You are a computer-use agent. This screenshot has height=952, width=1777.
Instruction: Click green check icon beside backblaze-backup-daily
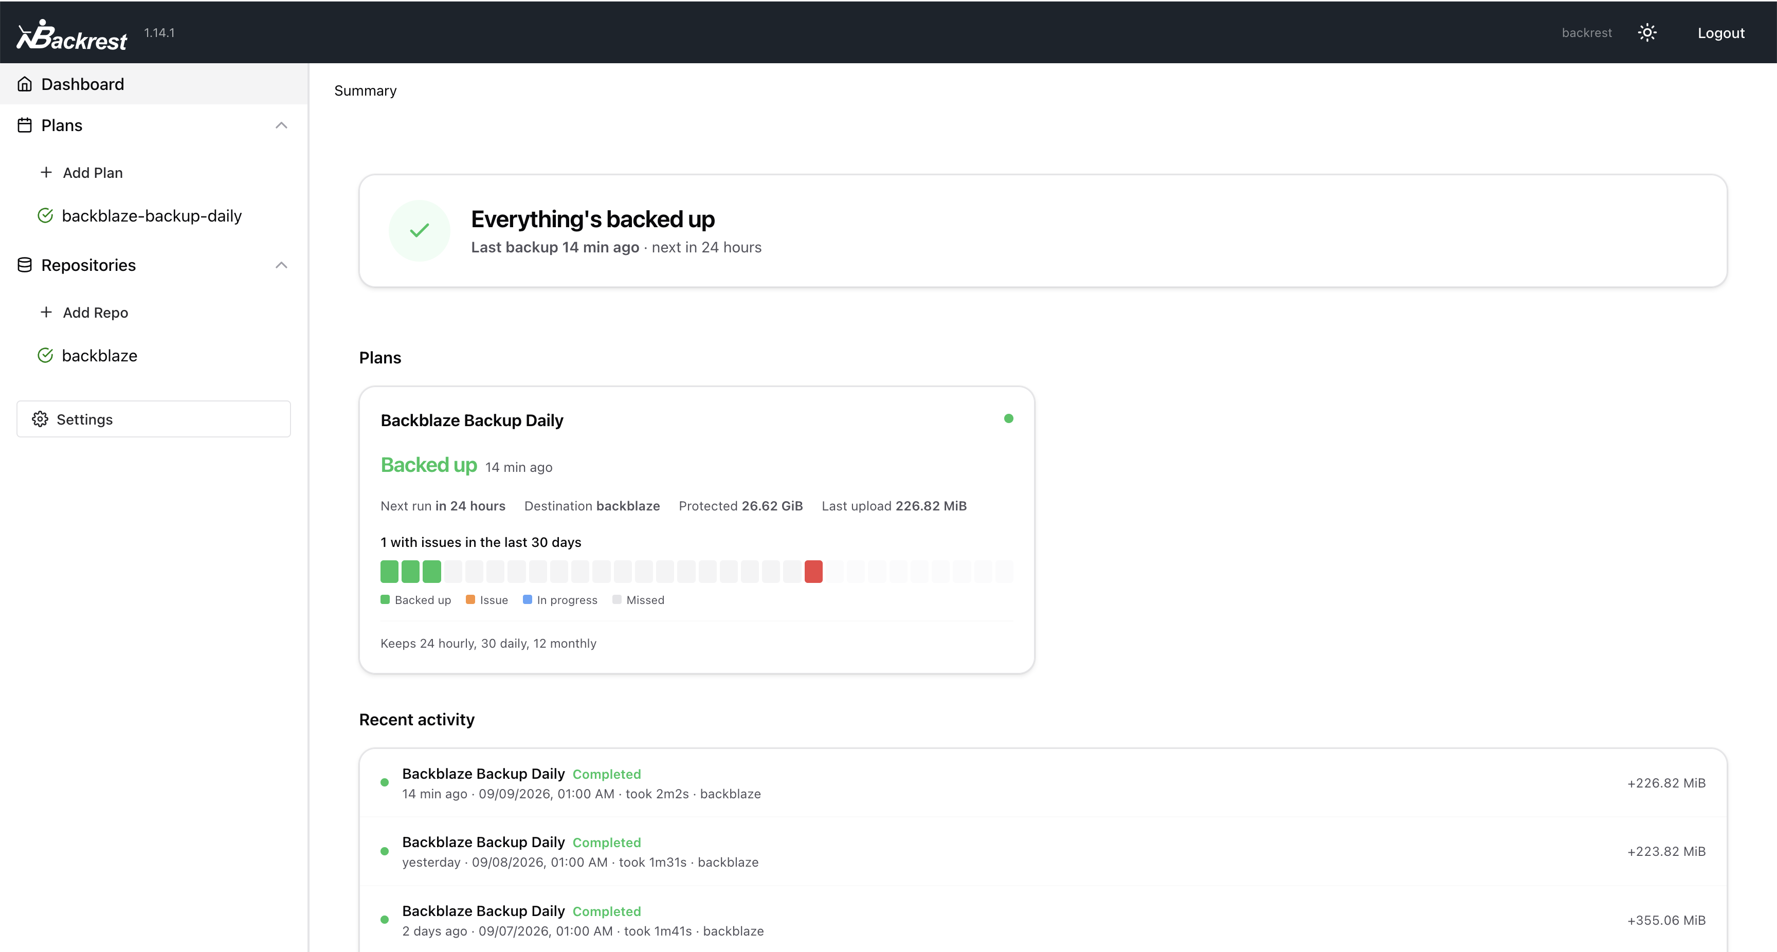(x=46, y=216)
